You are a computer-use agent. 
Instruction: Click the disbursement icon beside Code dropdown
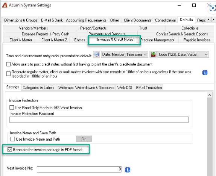153,54
